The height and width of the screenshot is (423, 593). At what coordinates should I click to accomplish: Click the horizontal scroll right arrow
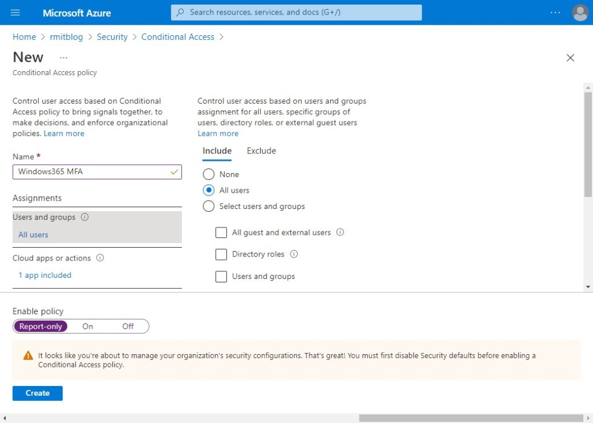point(588,418)
